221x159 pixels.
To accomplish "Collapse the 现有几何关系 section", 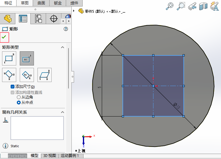I will (63, 112).
